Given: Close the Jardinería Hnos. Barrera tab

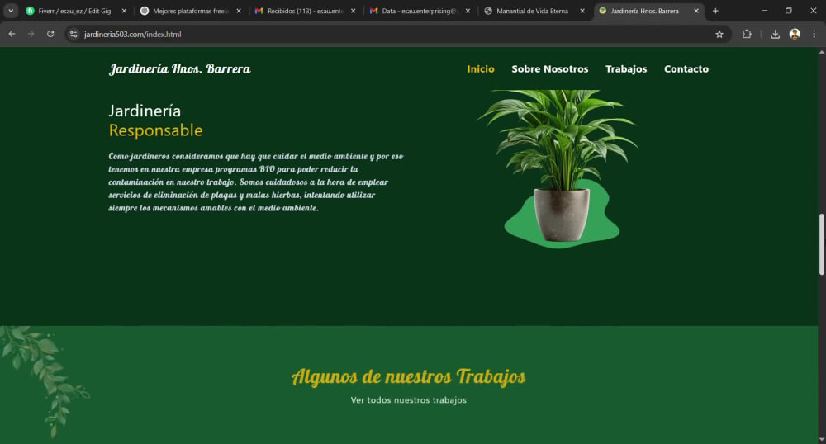Looking at the screenshot, I should (x=696, y=11).
